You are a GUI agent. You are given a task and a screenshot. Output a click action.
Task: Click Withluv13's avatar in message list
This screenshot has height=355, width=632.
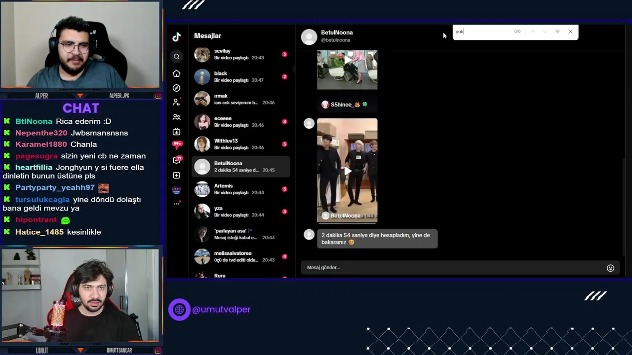pos(202,144)
